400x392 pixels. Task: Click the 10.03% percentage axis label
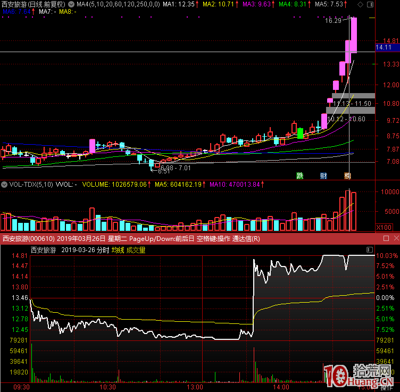(387, 256)
